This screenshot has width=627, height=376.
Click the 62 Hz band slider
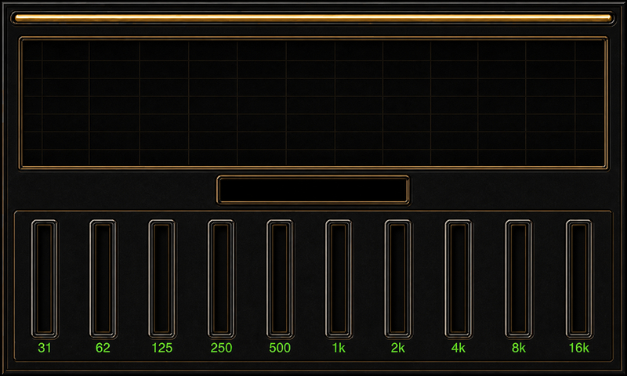click(x=103, y=279)
